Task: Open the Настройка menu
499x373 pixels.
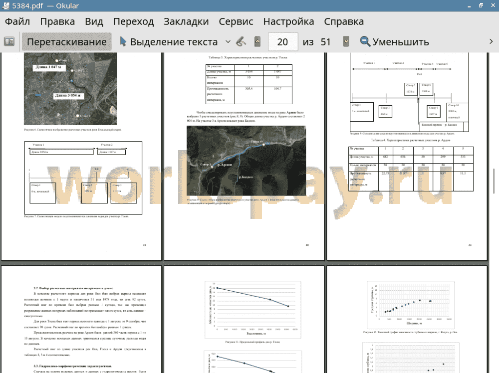Action: [x=288, y=21]
